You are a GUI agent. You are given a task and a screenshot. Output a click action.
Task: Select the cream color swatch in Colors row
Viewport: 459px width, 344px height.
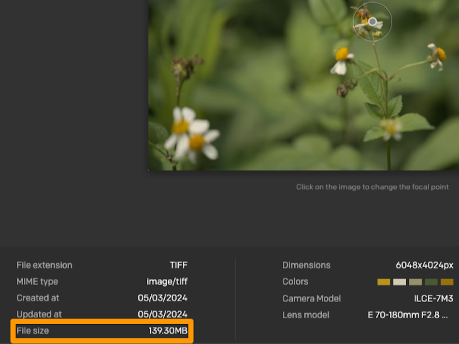pos(400,282)
